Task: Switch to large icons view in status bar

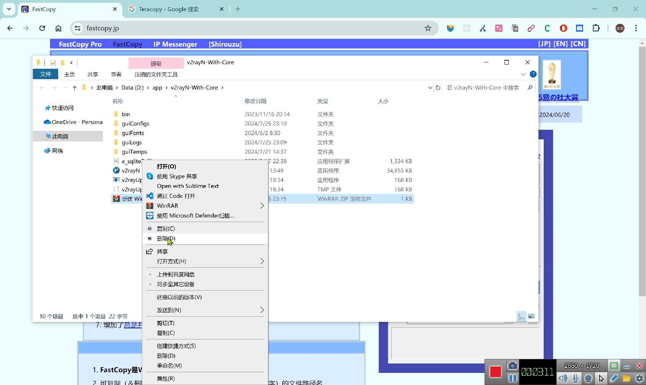Action: click(531, 317)
